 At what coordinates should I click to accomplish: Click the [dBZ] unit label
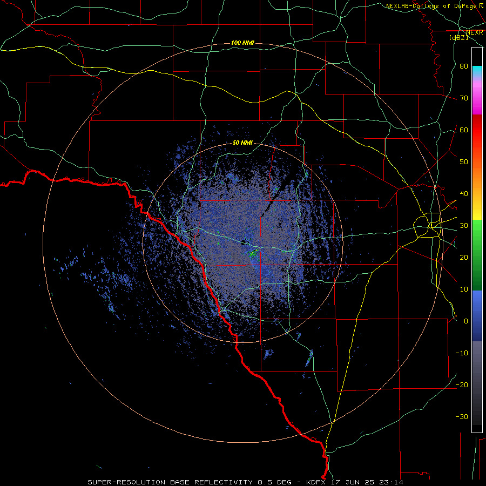coord(458,38)
